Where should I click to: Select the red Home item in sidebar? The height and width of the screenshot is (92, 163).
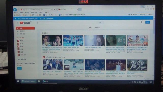(x=25, y=28)
